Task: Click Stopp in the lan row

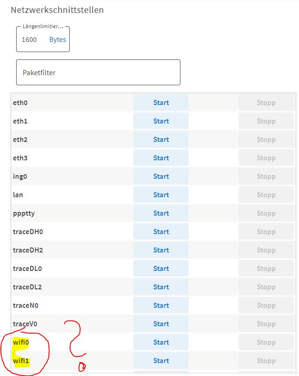Action: [266, 195]
